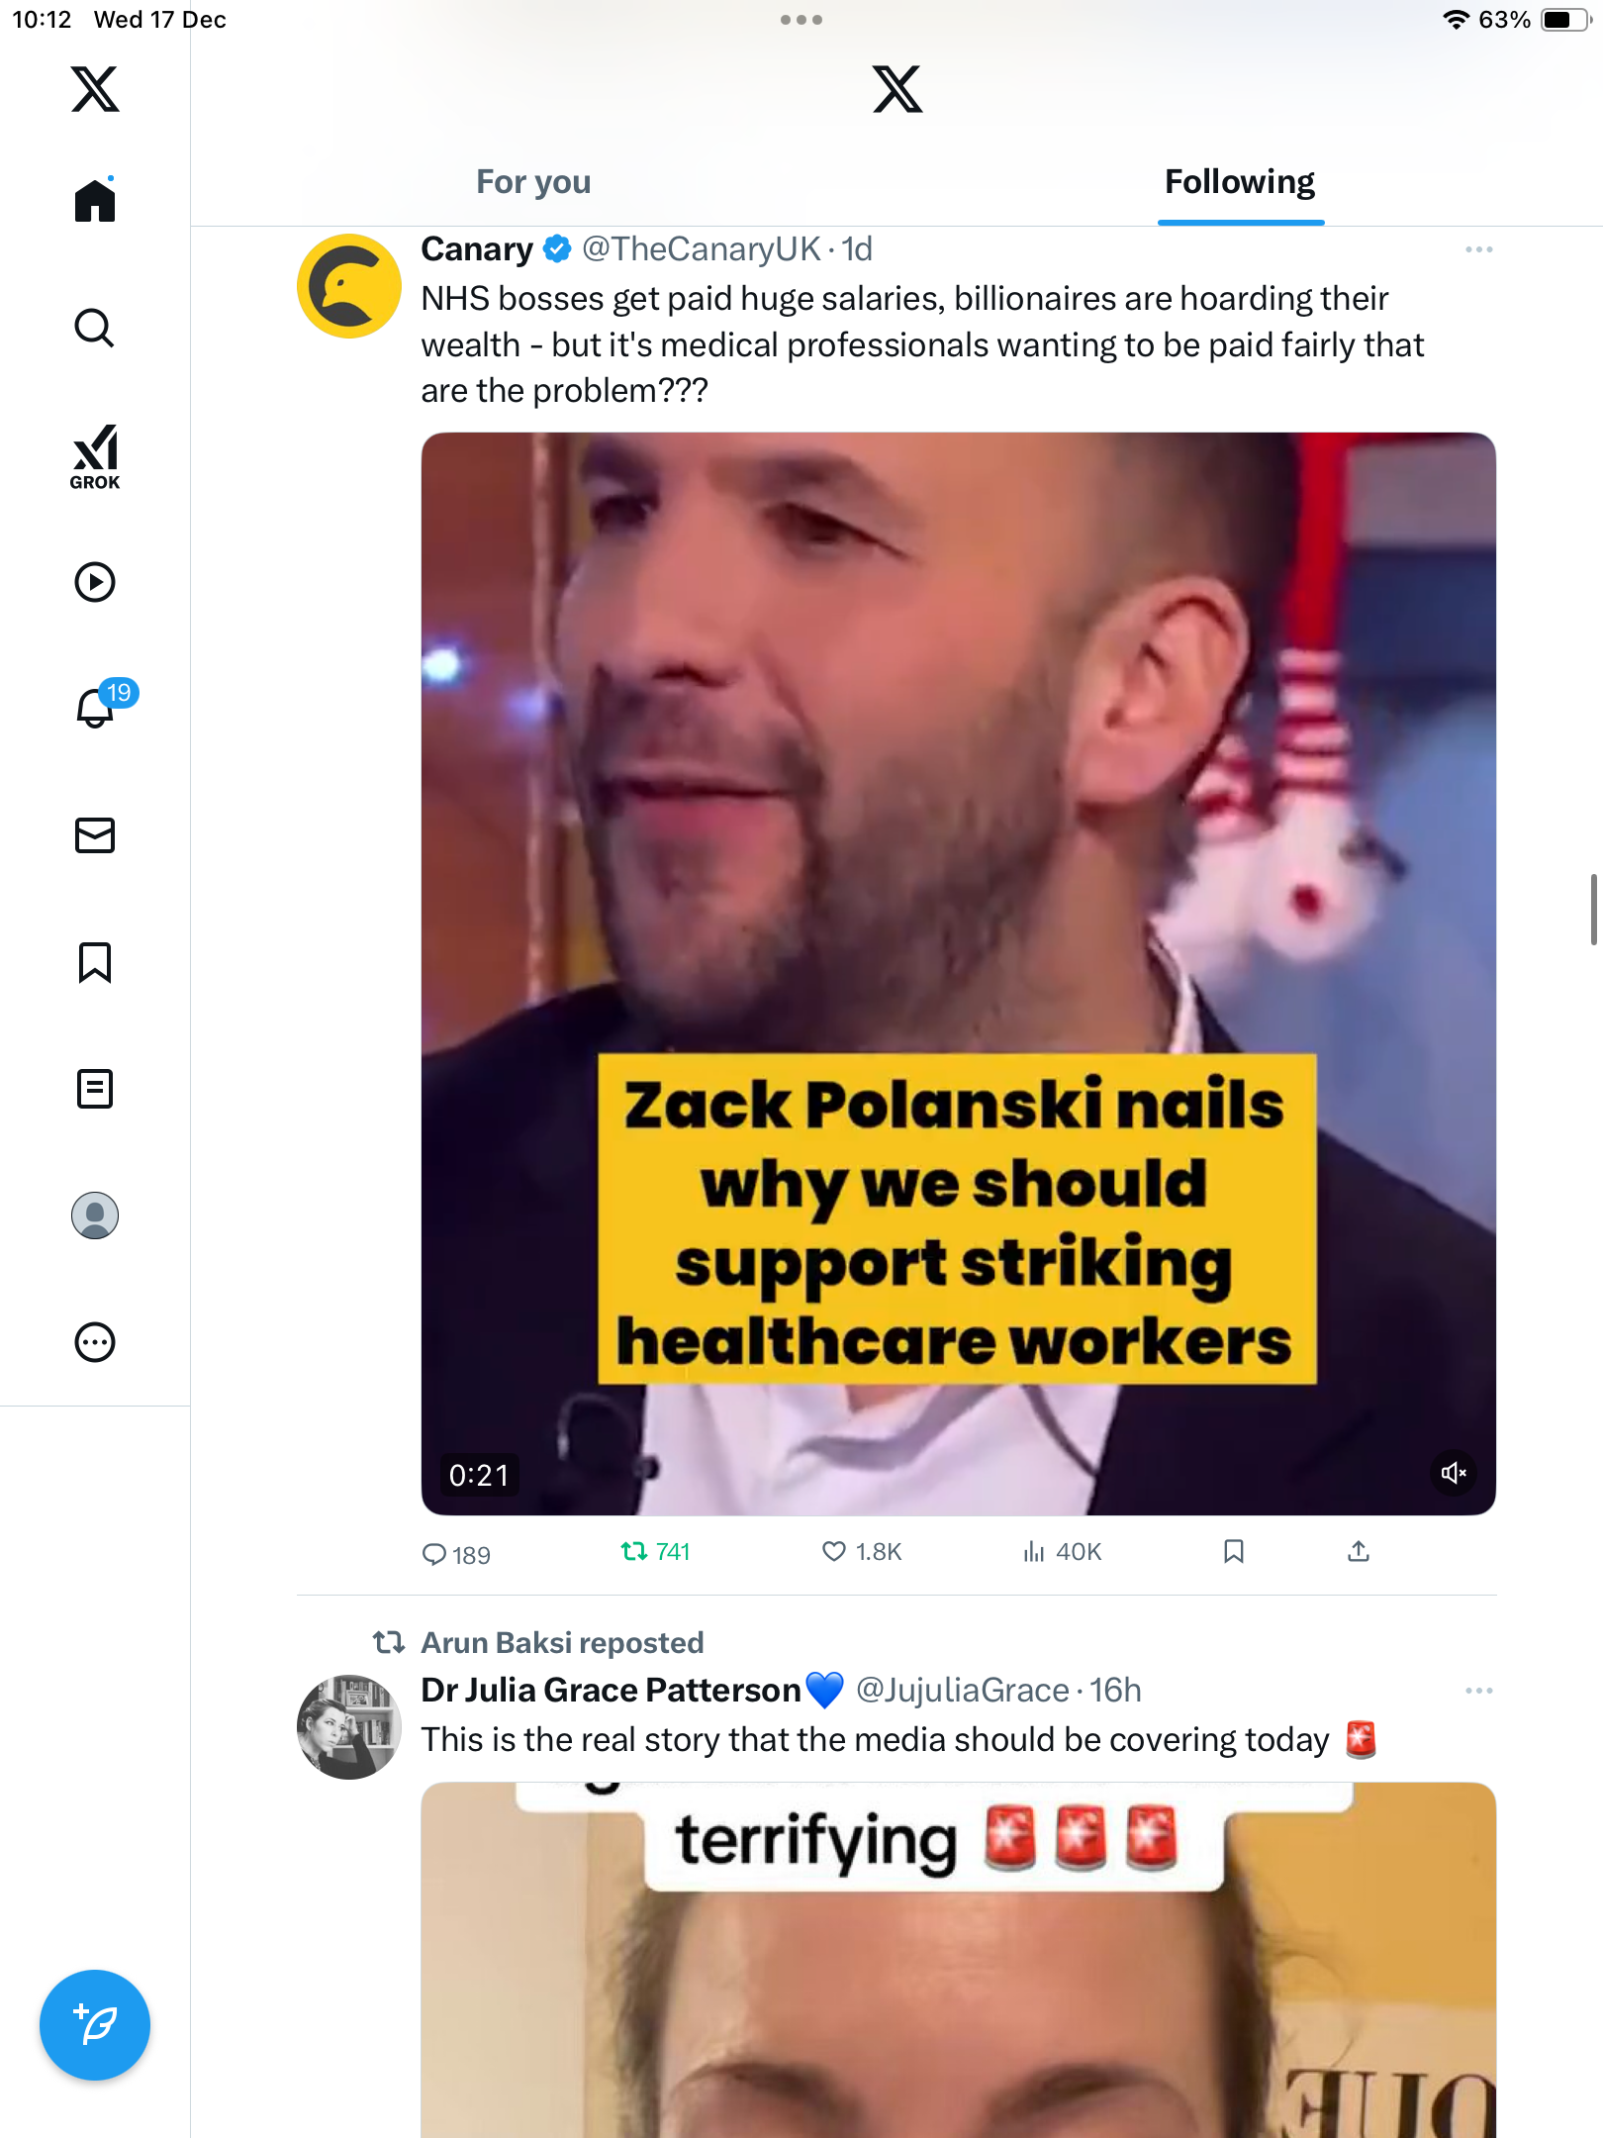The height and width of the screenshot is (2138, 1603).
Task: Open the Lists icon in sidebar
Action: (x=95, y=1089)
